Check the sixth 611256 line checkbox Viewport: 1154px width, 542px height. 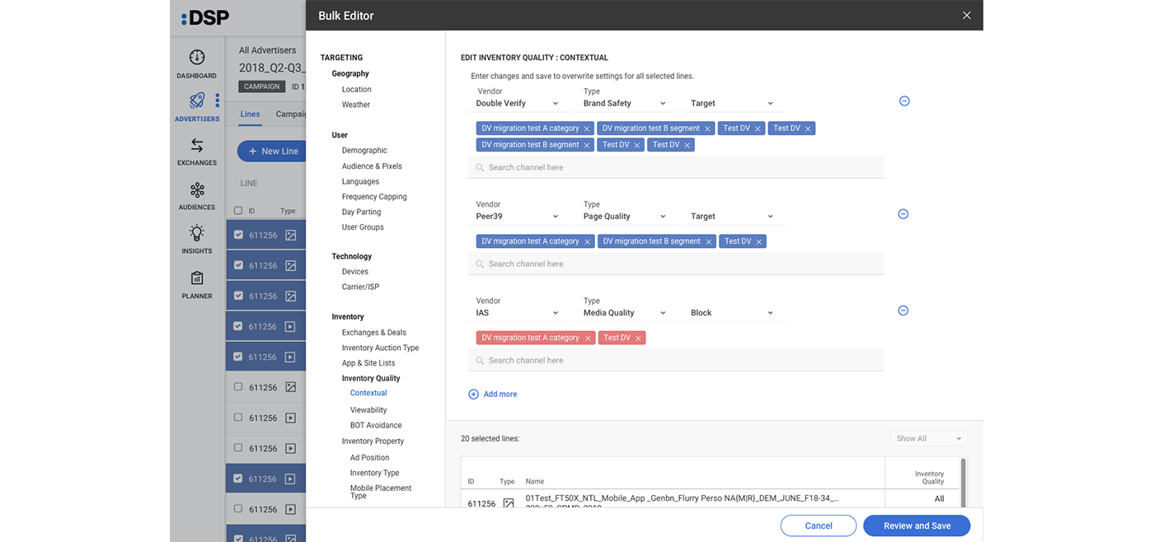[x=238, y=387]
